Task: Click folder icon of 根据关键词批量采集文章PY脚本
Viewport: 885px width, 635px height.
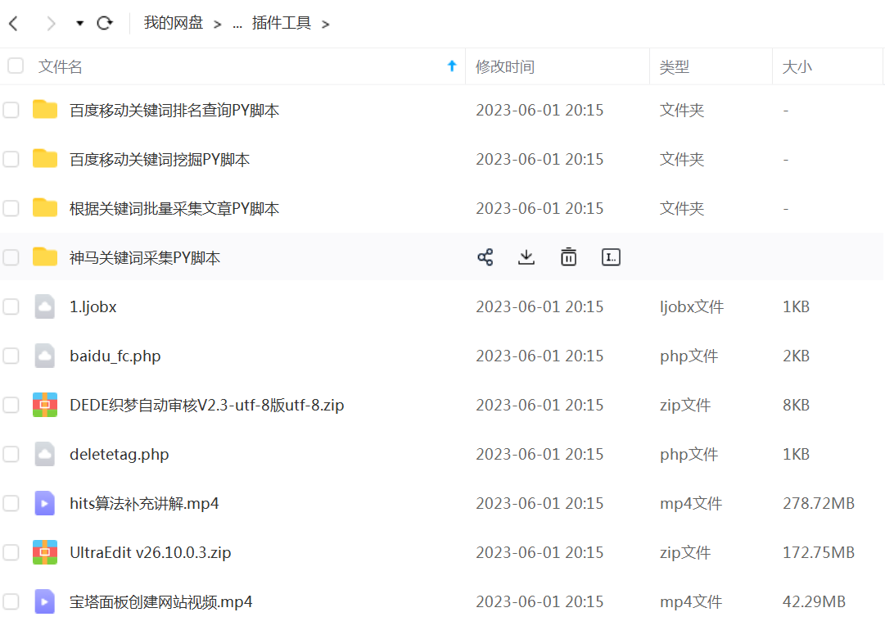Action: point(45,207)
